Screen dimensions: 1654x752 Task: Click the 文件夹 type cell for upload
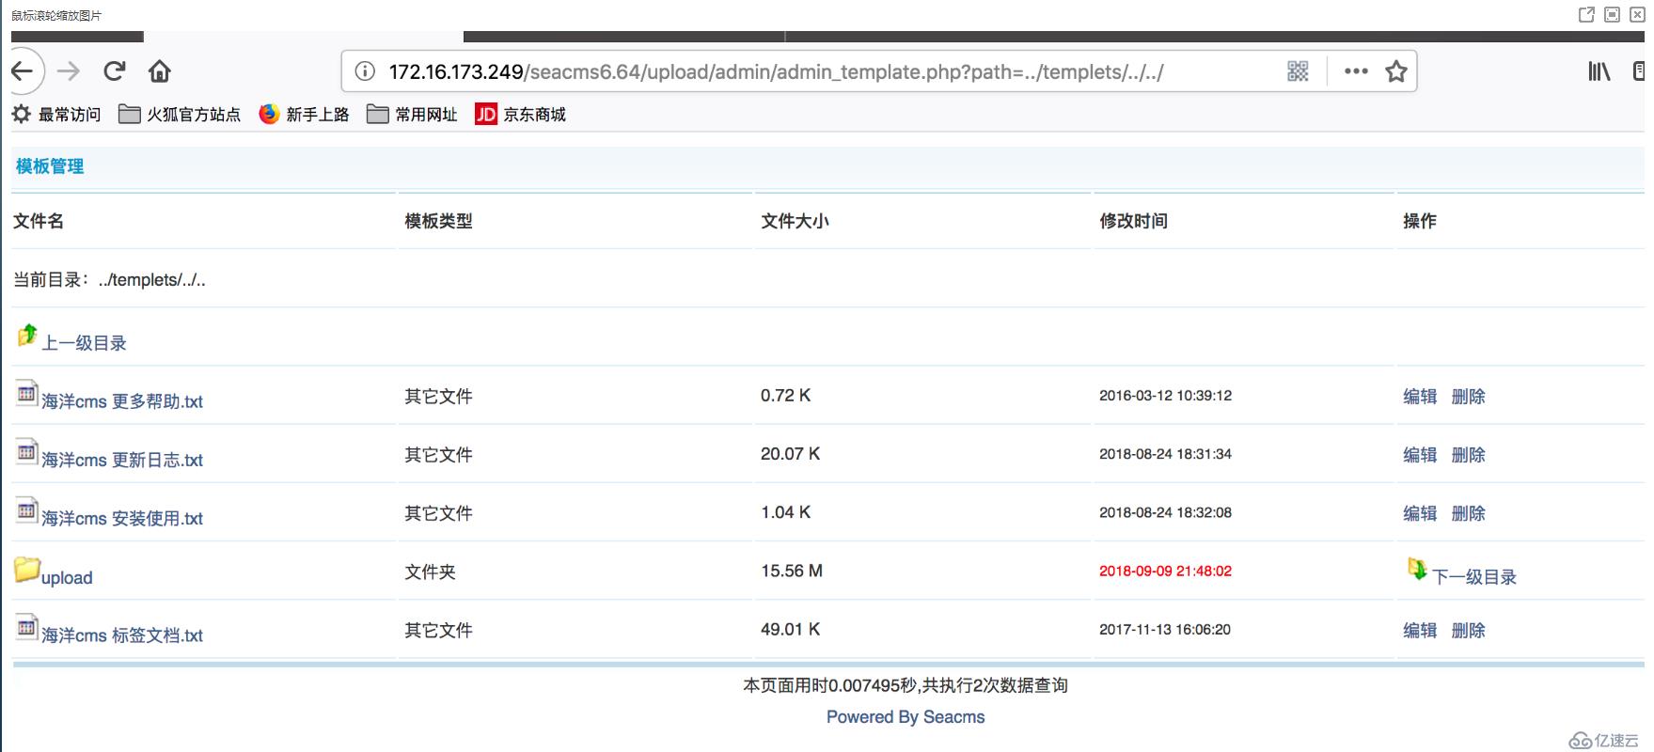pos(430,572)
